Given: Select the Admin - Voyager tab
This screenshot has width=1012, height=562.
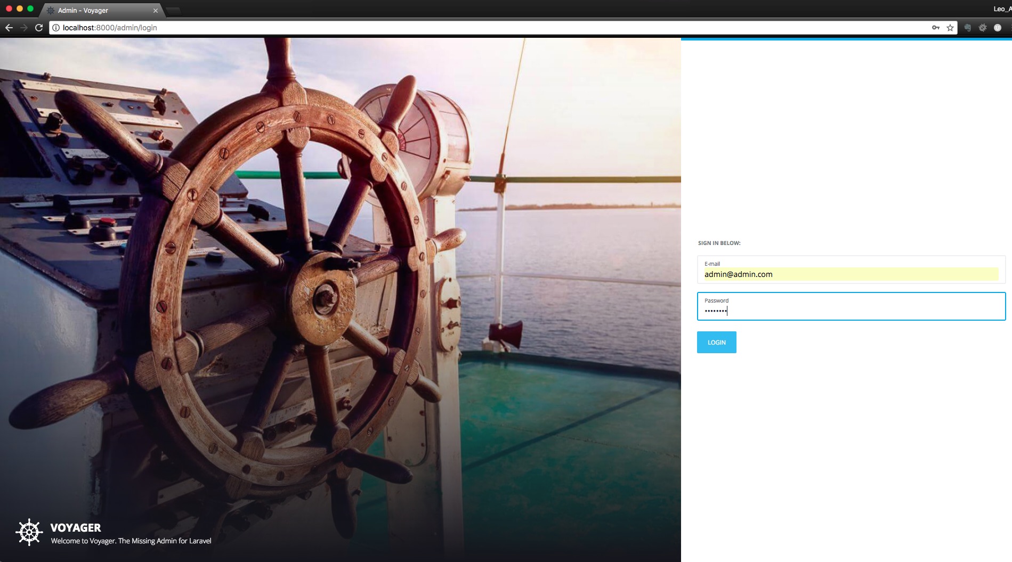Looking at the screenshot, I should [x=101, y=11].
